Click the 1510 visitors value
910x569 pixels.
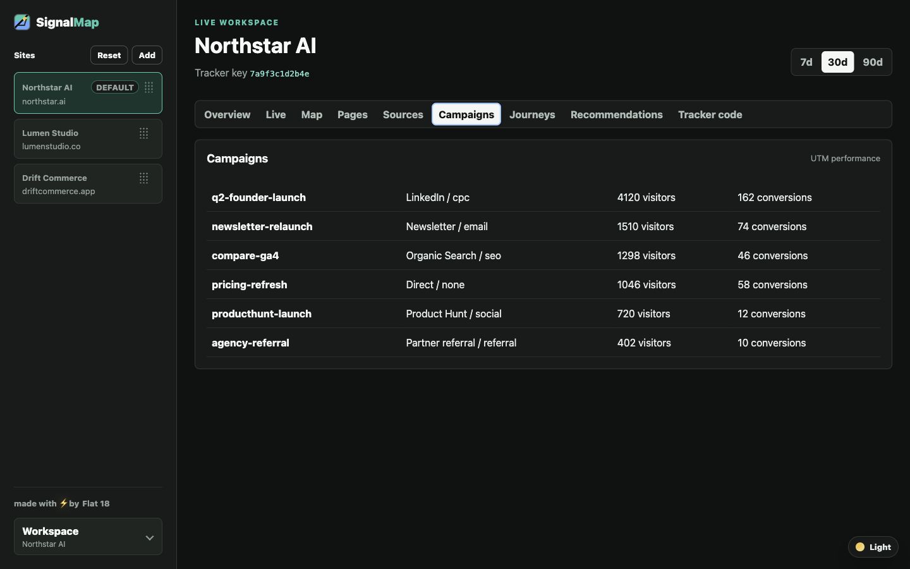tap(645, 226)
